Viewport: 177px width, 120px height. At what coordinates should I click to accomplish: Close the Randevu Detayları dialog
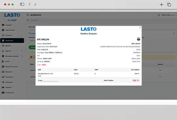[x=140, y=27]
